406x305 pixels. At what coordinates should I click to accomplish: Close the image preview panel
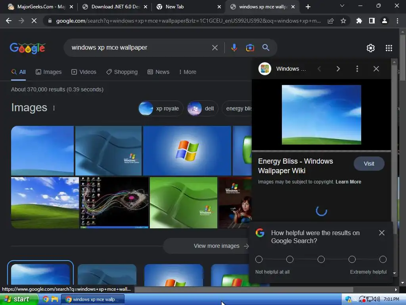[x=376, y=69]
